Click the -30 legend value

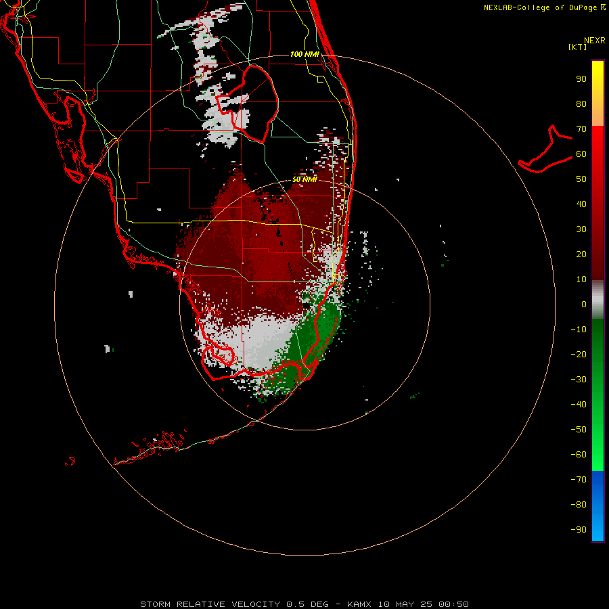pos(579,380)
